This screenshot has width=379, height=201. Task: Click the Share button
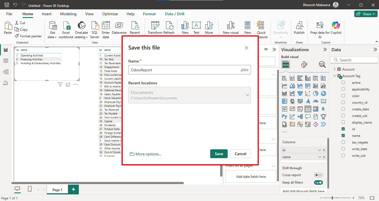coord(366,14)
